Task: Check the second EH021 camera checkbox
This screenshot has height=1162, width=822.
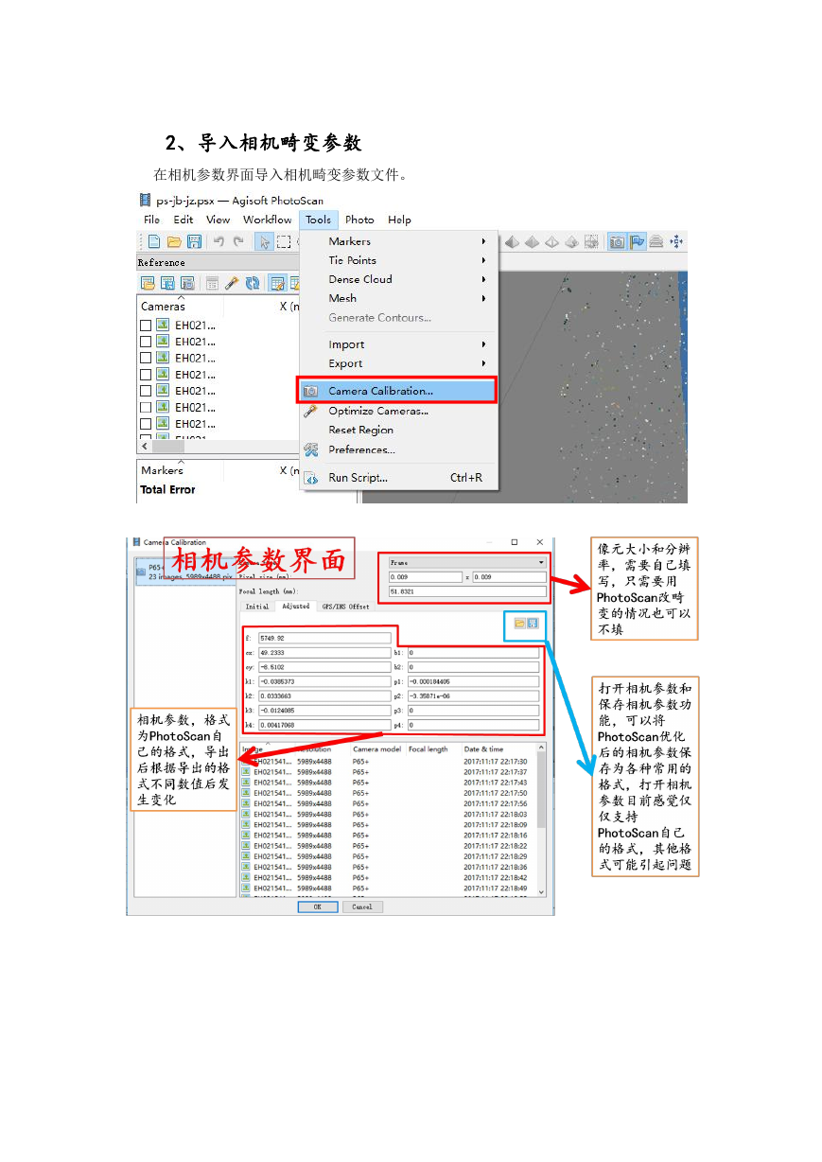Action: coord(146,342)
